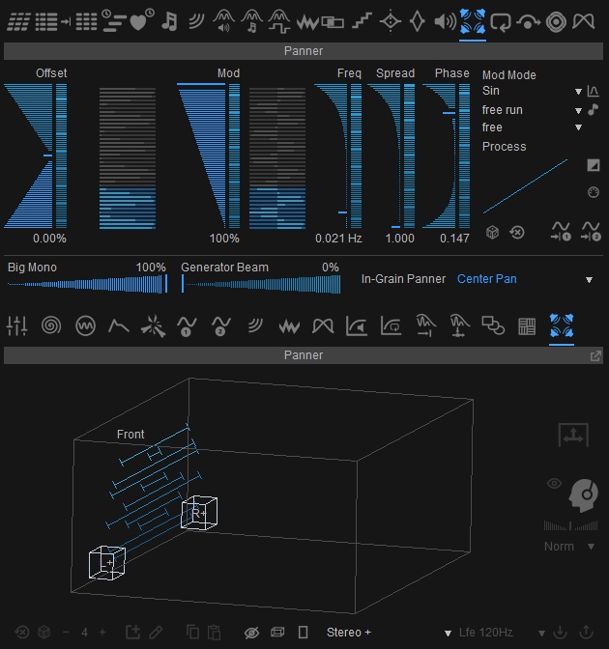
Task: Open the delay time bars tab with clock
Action: coord(113,20)
